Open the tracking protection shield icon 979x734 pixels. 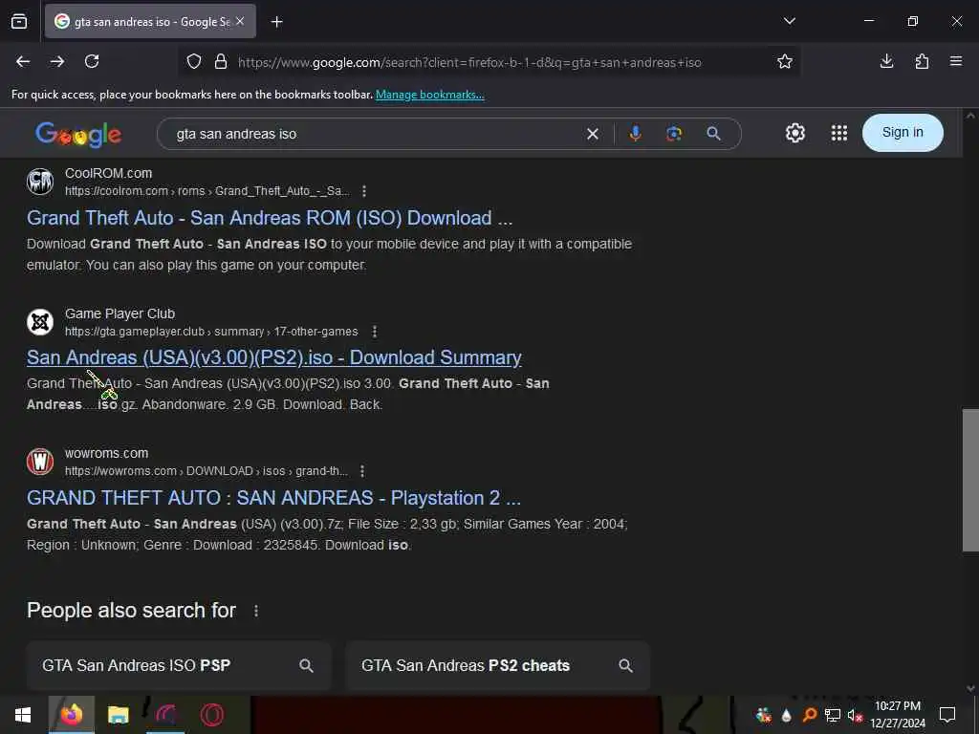point(194,62)
